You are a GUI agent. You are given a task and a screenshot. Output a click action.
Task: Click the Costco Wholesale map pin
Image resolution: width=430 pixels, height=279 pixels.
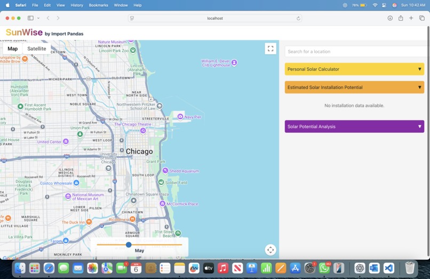coord(76,182)
